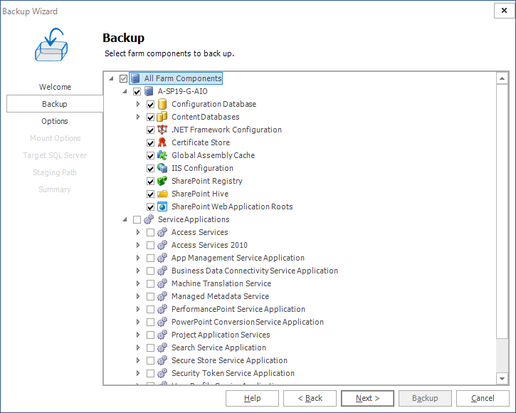Viewport: 516px width, 413px height.
Task: Expand the App Management Service Application node
Action: pos(138,258)
